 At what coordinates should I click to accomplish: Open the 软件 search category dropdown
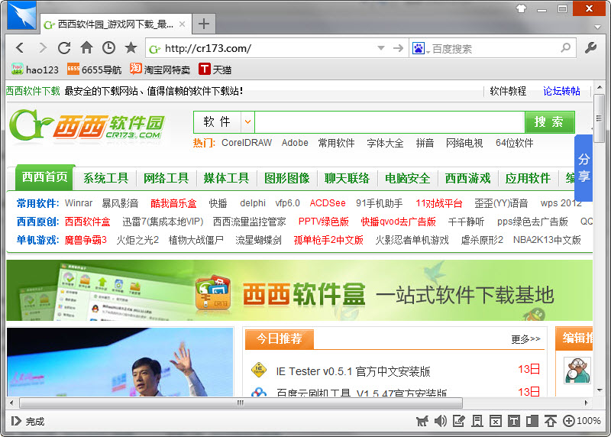click(x=247, y=121)
